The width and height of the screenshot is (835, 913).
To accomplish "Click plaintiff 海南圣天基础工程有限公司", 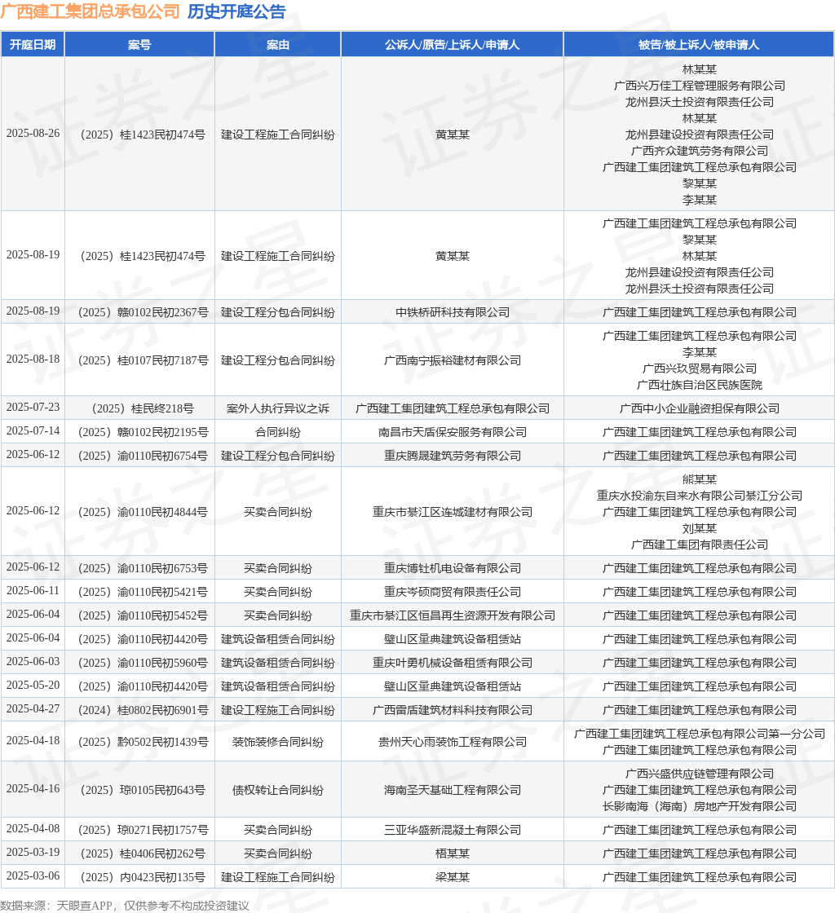I will (x=453, y=790).
